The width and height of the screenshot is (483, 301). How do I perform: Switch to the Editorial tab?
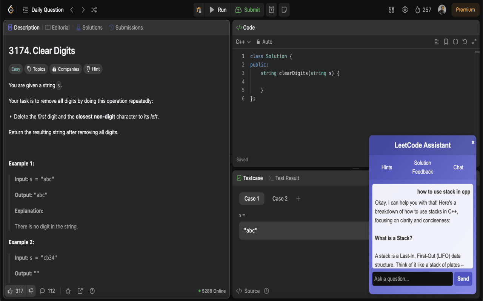pyautogui.click(x=57, y=27)
